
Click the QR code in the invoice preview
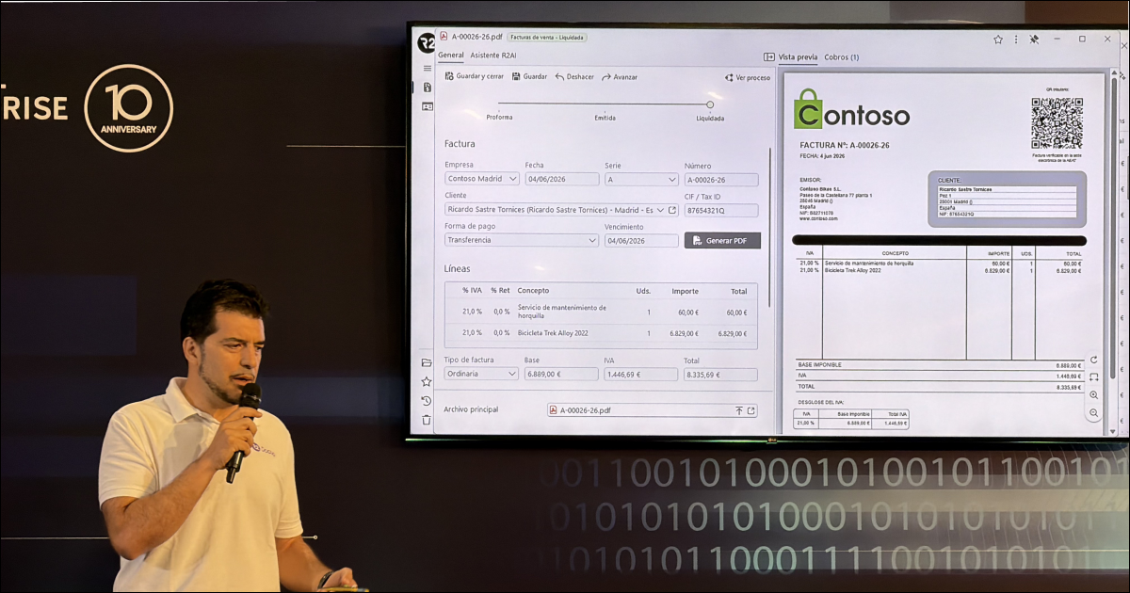pyautogui.click(x=1056, y=123)
